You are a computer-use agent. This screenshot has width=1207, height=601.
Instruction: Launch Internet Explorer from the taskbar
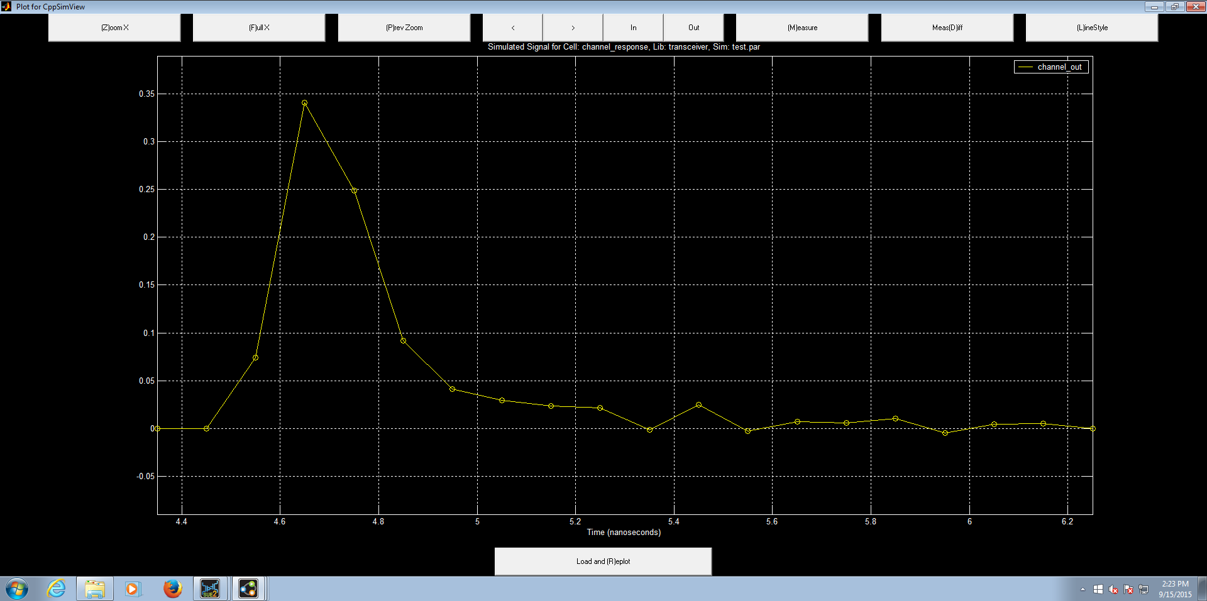click(57, 588)
